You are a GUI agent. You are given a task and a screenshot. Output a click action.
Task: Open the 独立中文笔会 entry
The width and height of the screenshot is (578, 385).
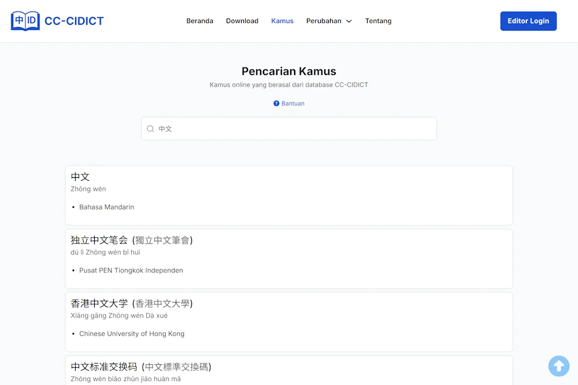point(289,258)
